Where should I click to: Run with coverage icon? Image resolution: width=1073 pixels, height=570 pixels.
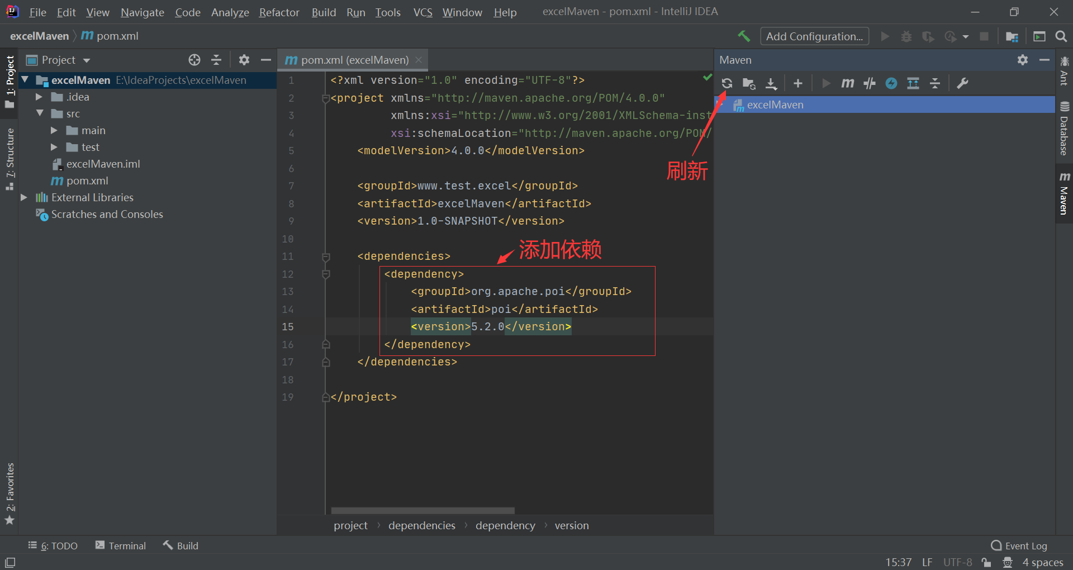point(928,36)
